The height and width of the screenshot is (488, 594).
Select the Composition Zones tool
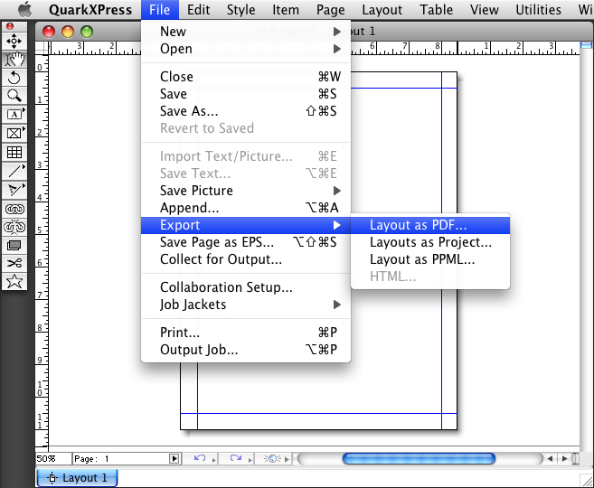pos(14,245)
